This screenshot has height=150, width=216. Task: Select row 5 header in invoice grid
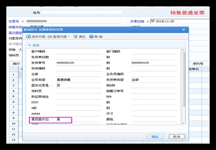pyautogui.click(x=13, y=96)
